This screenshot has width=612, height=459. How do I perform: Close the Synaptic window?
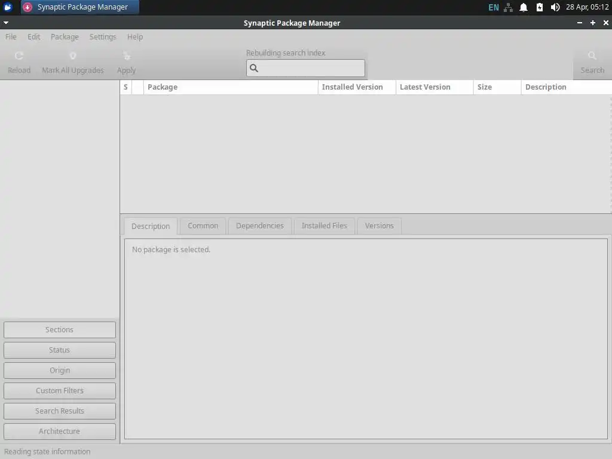(x=606, y=23)
